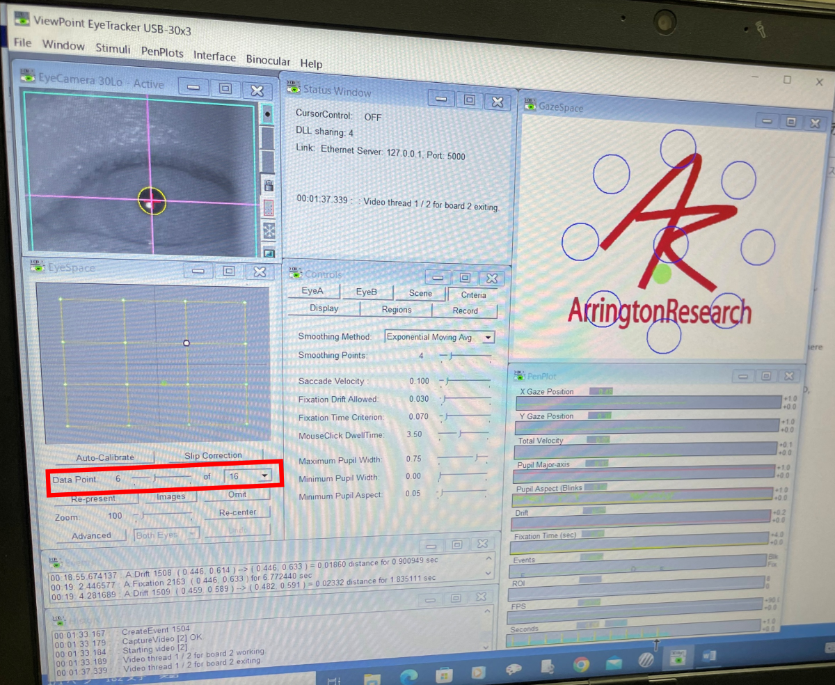
Task: Open Microsoft Word from the taskbar
Action: 709,656
